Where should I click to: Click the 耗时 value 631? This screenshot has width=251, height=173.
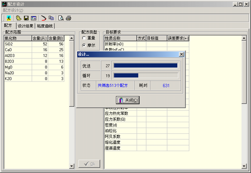click(x=166, y=86)
